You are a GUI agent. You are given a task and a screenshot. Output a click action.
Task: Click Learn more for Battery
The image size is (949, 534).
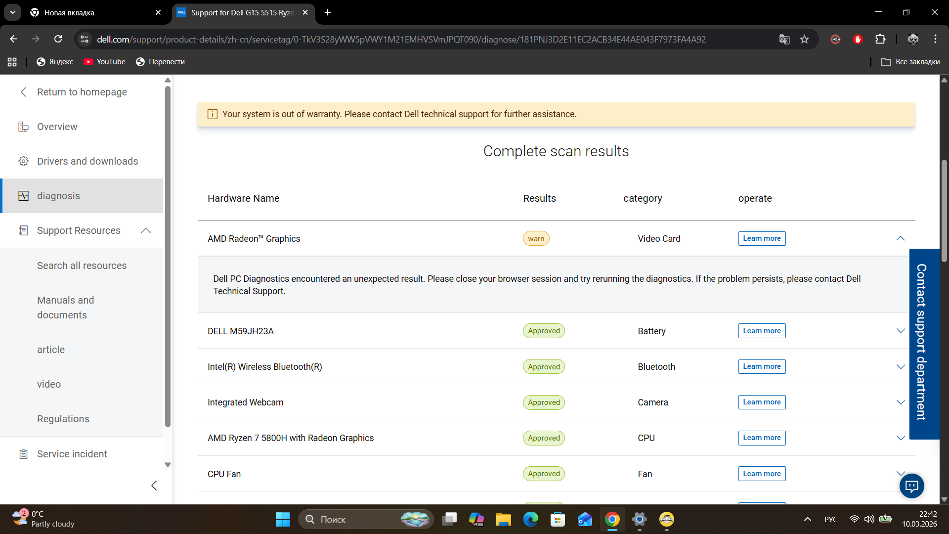pos(762,331)
